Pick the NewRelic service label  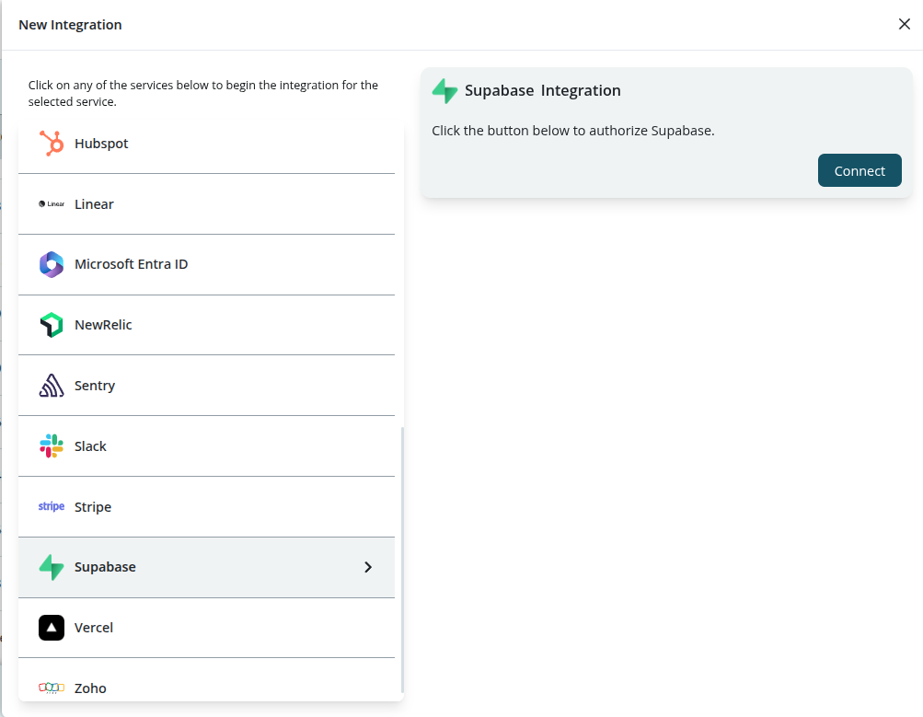[x=103, y=325]
